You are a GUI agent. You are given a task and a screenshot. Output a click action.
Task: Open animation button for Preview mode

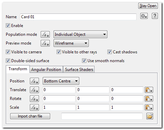coord(45,43)
